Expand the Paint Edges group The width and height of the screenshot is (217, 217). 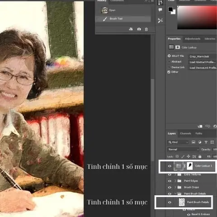(175, 181)
